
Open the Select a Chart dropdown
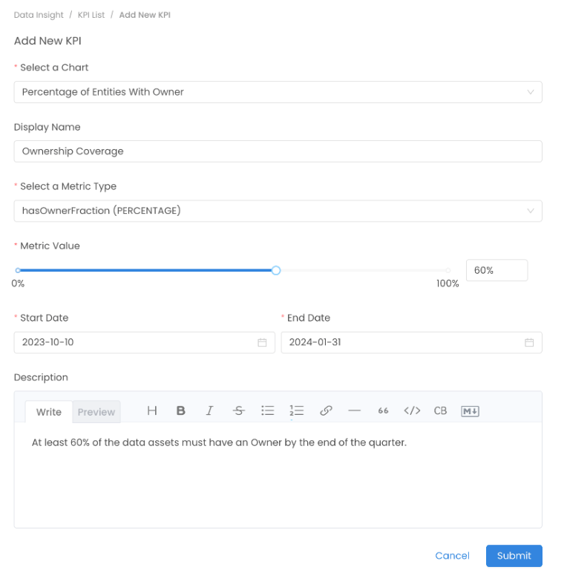[x=278, y=92]
